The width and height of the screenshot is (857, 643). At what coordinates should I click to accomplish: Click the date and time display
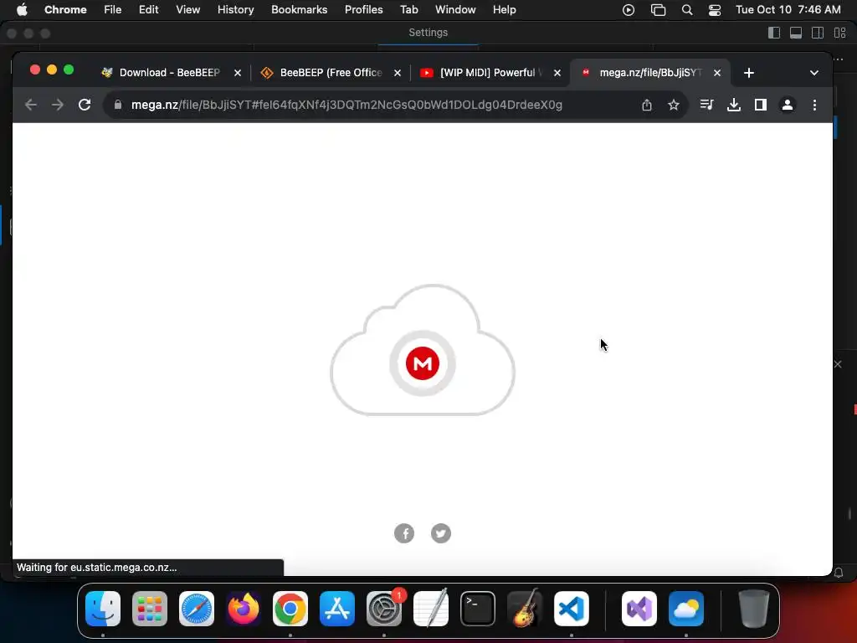pyautogui.click(x=788, y=10)
